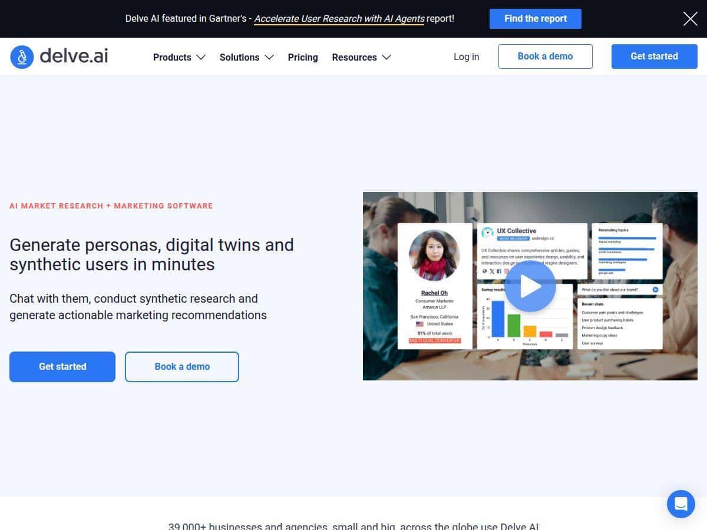Click the Log in link

[x=466, y=57]
